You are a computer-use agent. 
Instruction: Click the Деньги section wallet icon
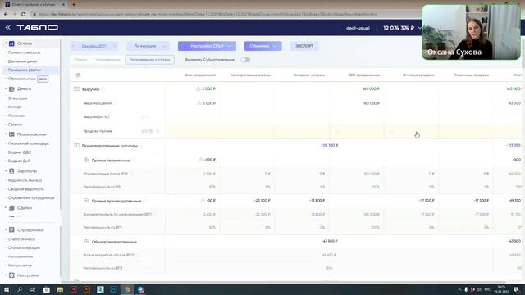(11, 89)
